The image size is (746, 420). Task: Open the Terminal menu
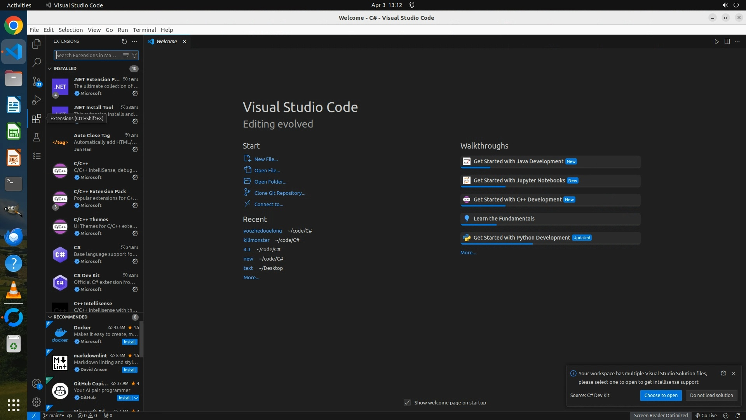click(x=144, y=30)
